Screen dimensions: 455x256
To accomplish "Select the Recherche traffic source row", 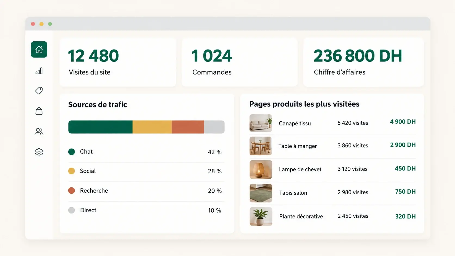I will point(146,191).
